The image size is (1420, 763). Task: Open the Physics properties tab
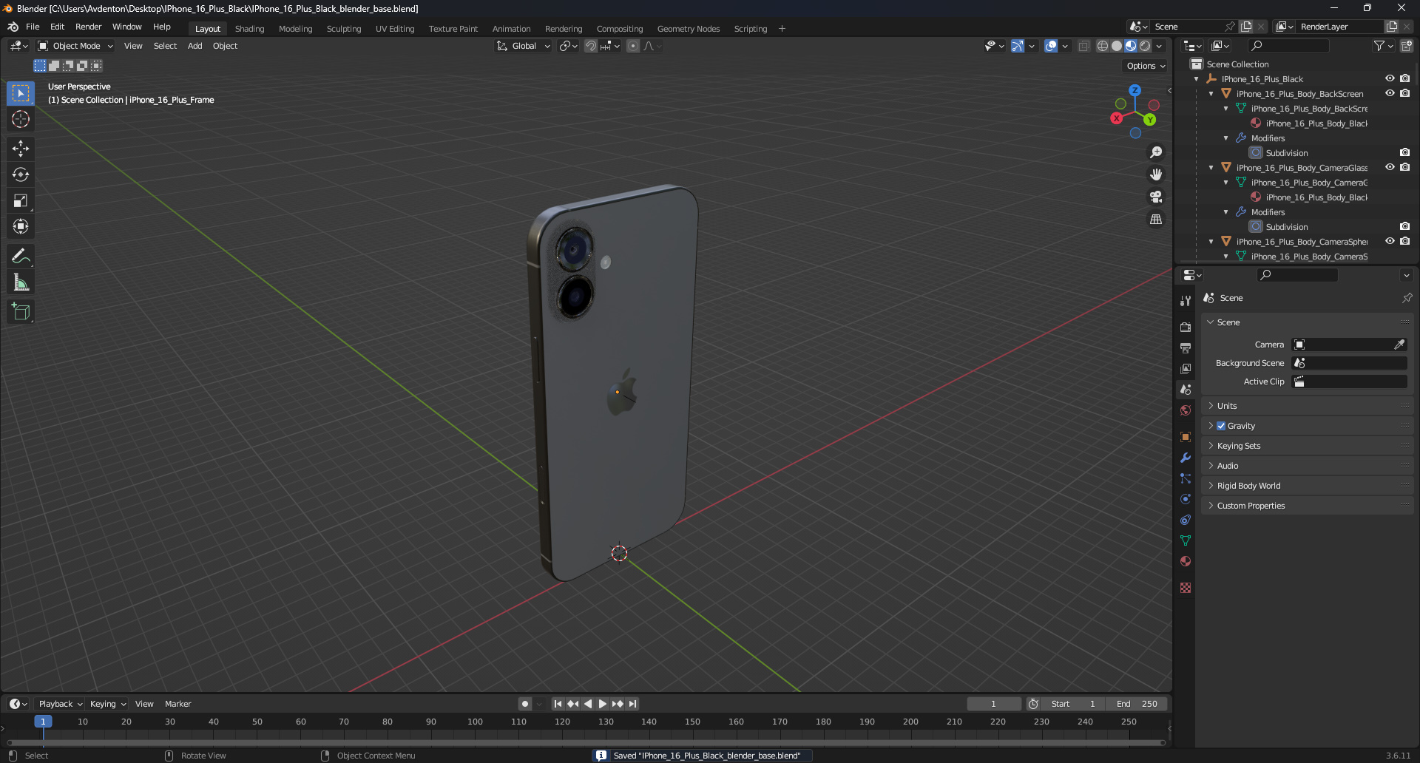coord(1186,499)
